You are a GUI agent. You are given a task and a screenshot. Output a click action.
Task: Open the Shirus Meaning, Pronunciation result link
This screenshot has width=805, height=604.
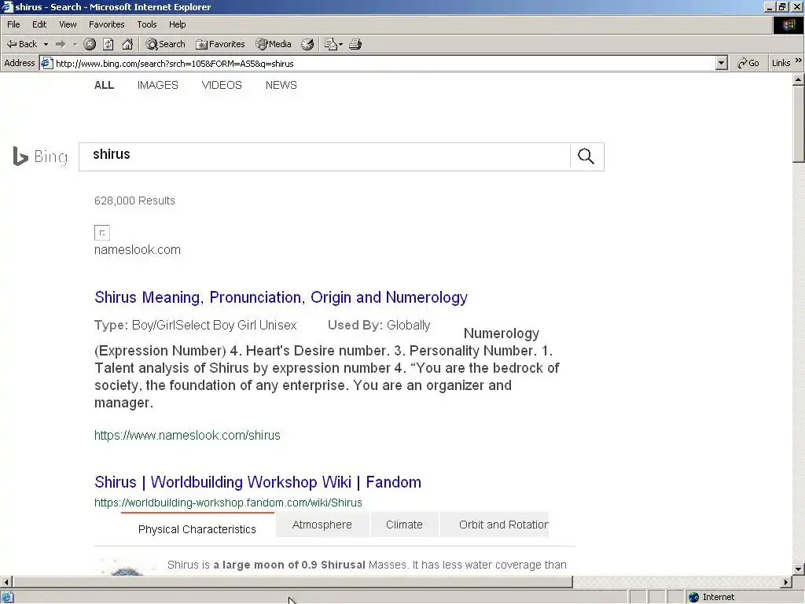281,297
